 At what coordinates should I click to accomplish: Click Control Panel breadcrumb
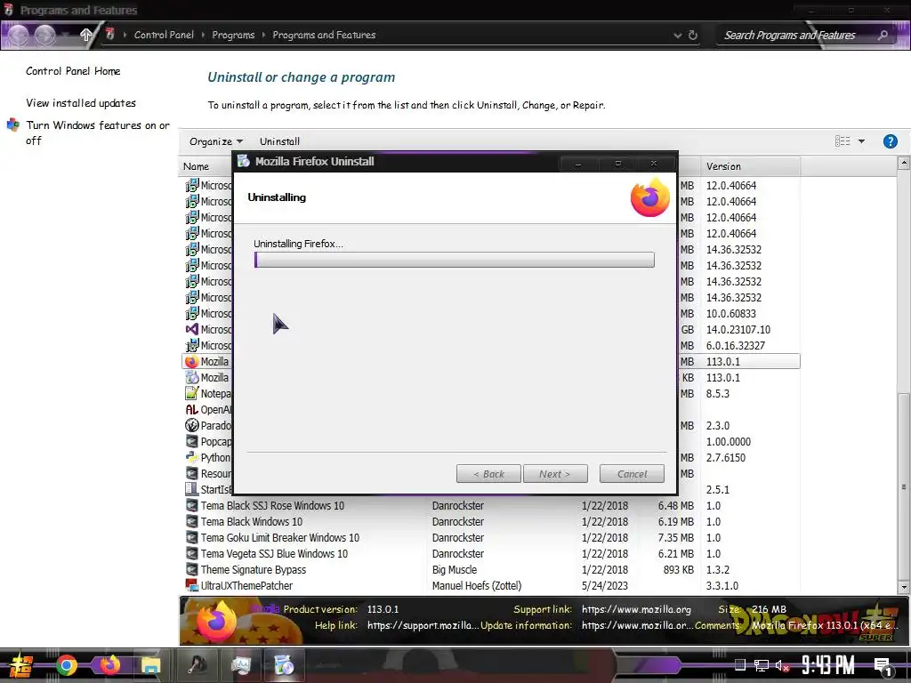coord(164,35)
